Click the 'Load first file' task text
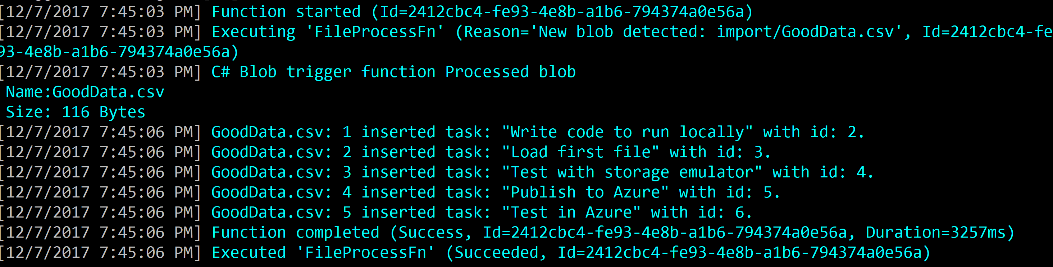1053x267 pixels. pyautogui.click(x=580, y=152)
